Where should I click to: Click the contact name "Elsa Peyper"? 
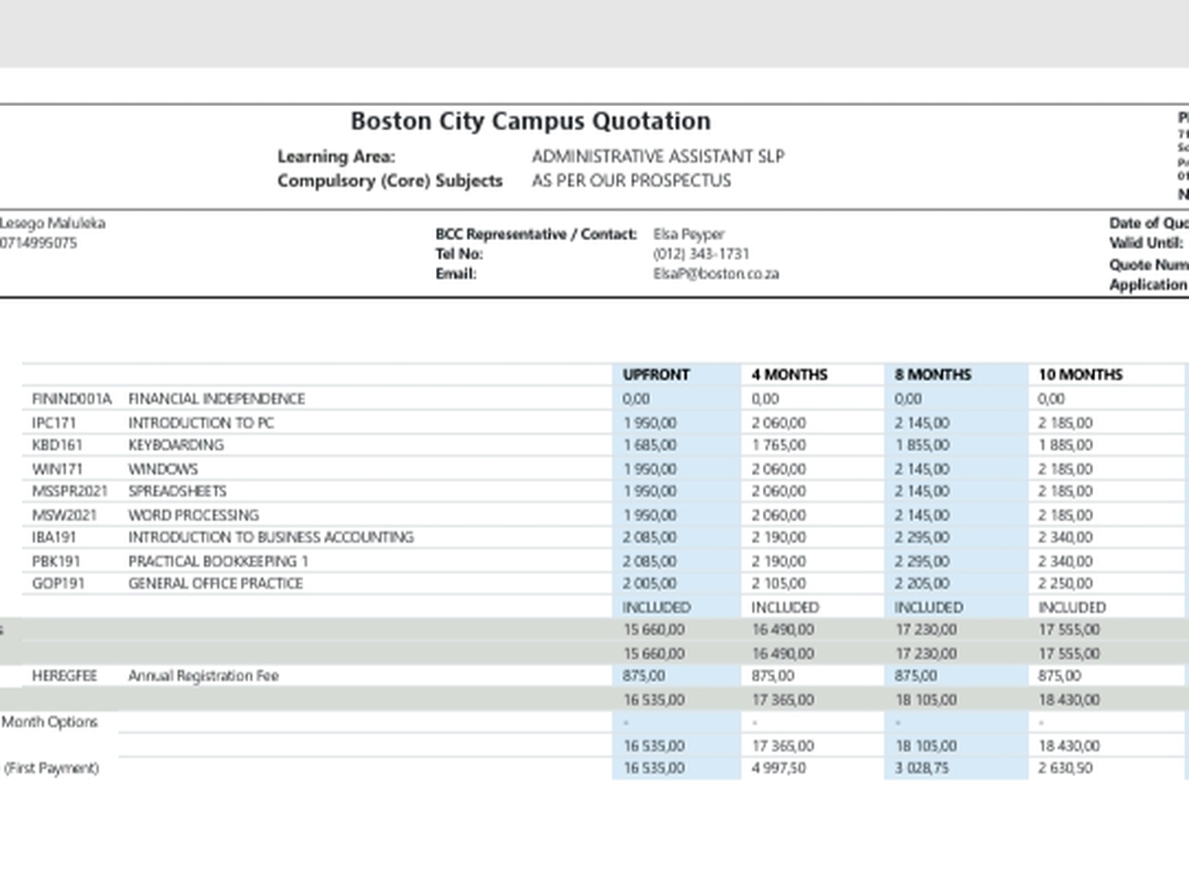[x=690, y=235]
